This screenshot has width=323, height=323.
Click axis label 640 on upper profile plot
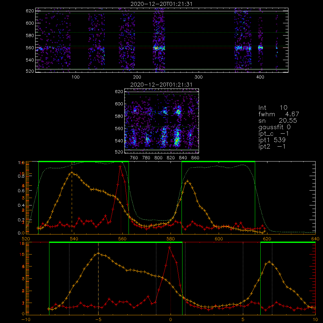click(x=315, y=239)
